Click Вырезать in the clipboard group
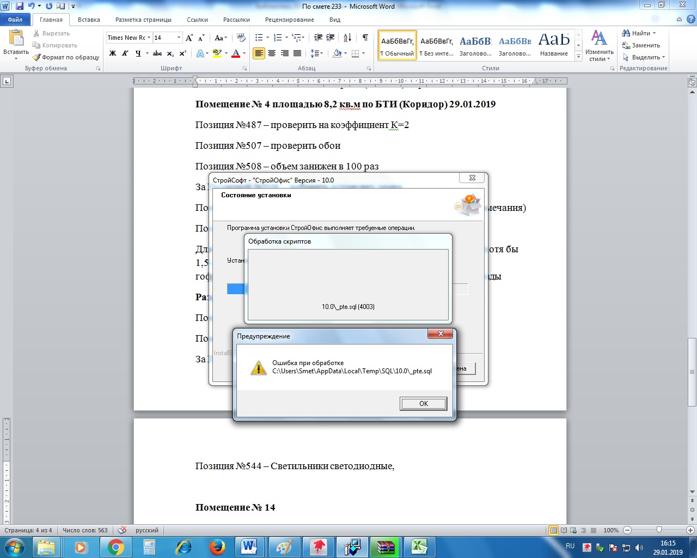Viewport: 697px width, 558px height. pyautogui.click(x=51, y=33)
